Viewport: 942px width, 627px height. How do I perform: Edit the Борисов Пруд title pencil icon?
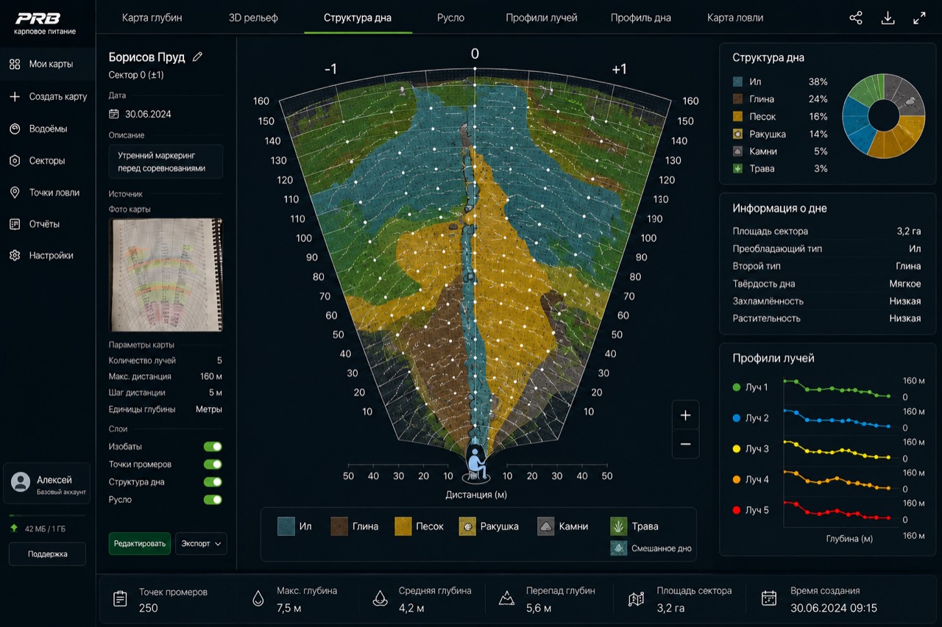click(197, 57)
